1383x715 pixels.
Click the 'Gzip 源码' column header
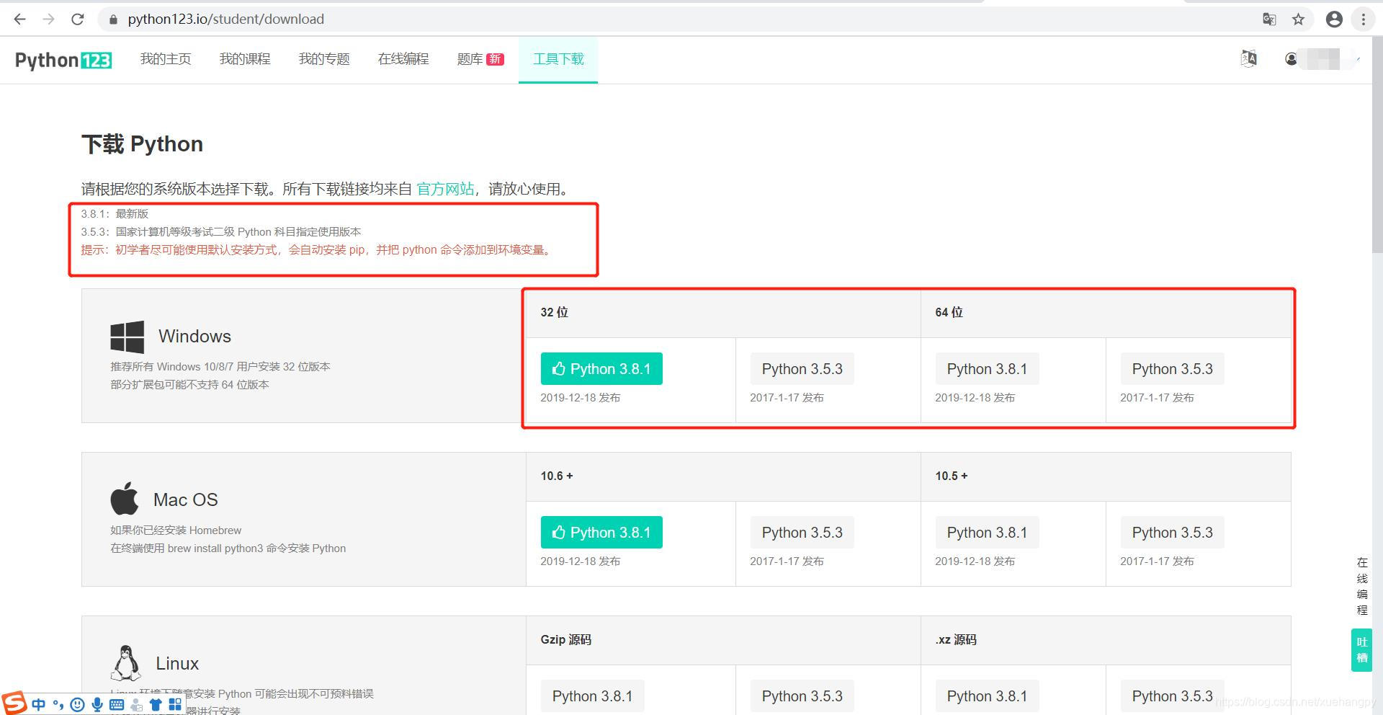(x=565, y=639)
